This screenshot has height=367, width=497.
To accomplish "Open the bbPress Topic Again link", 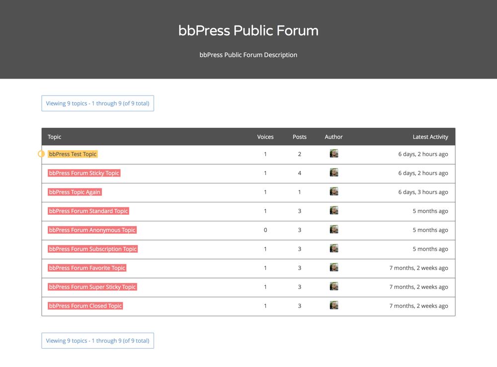I will (75, 192).
